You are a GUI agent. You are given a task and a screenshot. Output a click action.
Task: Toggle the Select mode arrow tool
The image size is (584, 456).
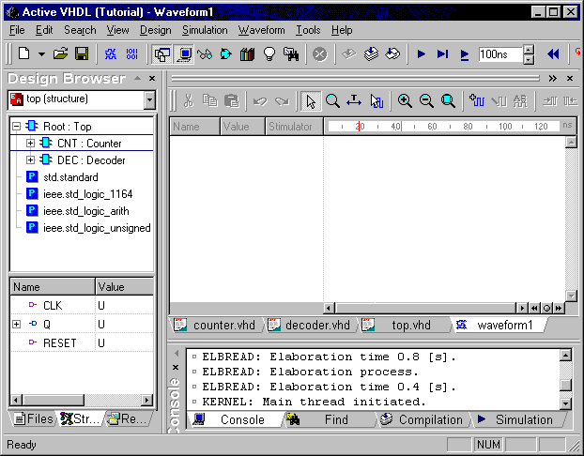[311, 101]
